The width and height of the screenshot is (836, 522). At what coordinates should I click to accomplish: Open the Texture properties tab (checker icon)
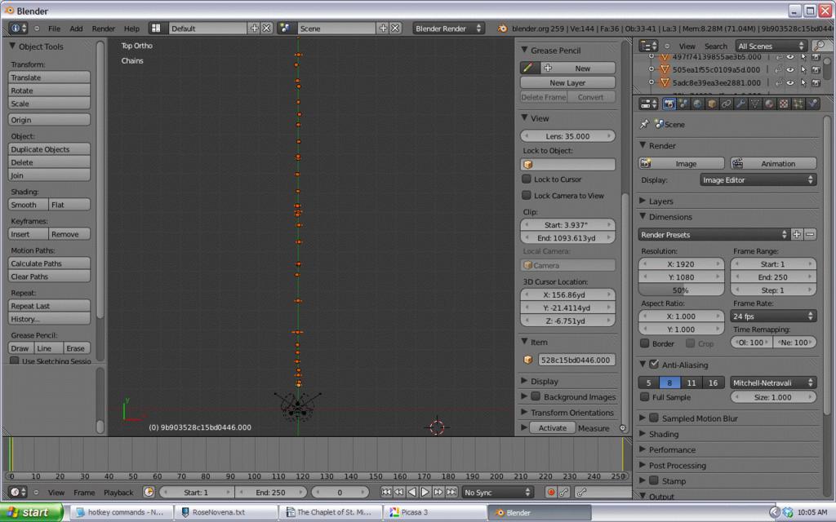784,104
